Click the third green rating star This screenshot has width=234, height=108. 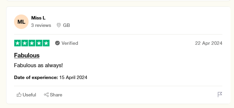[x=32, y=43]
